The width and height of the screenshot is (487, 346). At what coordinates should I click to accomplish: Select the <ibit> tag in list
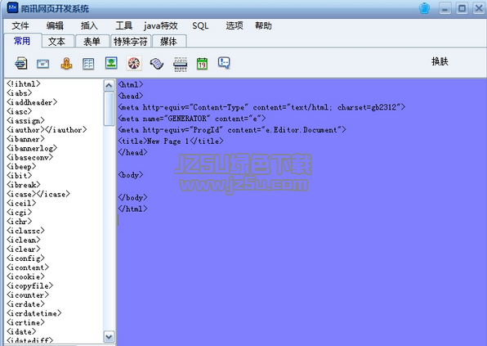click(x=20, y=176)
